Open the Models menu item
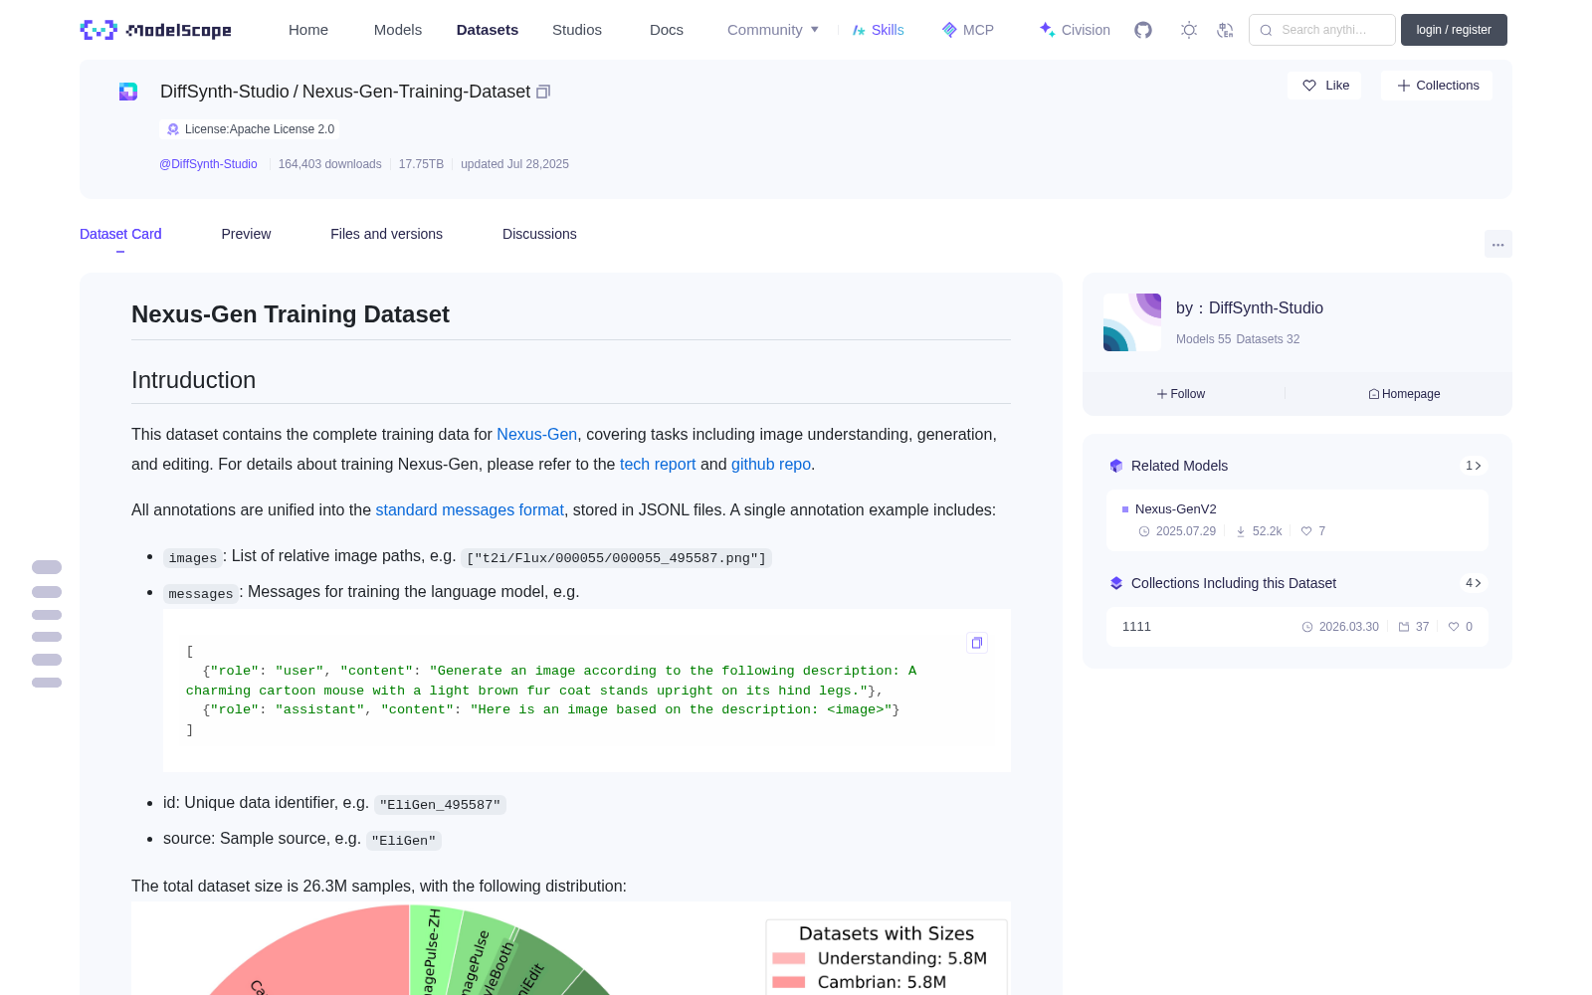1592x995 pixels. [x=398, y=30]
